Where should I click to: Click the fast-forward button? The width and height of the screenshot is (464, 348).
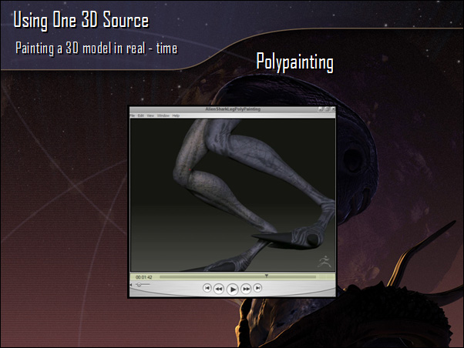coord(246,289)
